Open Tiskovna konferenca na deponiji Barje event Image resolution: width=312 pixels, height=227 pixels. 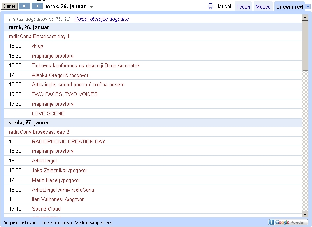click(x=86, y=66)
